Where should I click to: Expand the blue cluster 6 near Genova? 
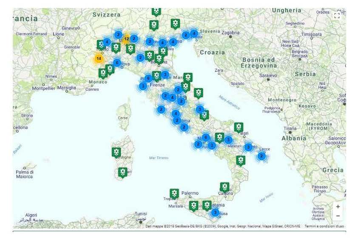click(x=117, y=63)
